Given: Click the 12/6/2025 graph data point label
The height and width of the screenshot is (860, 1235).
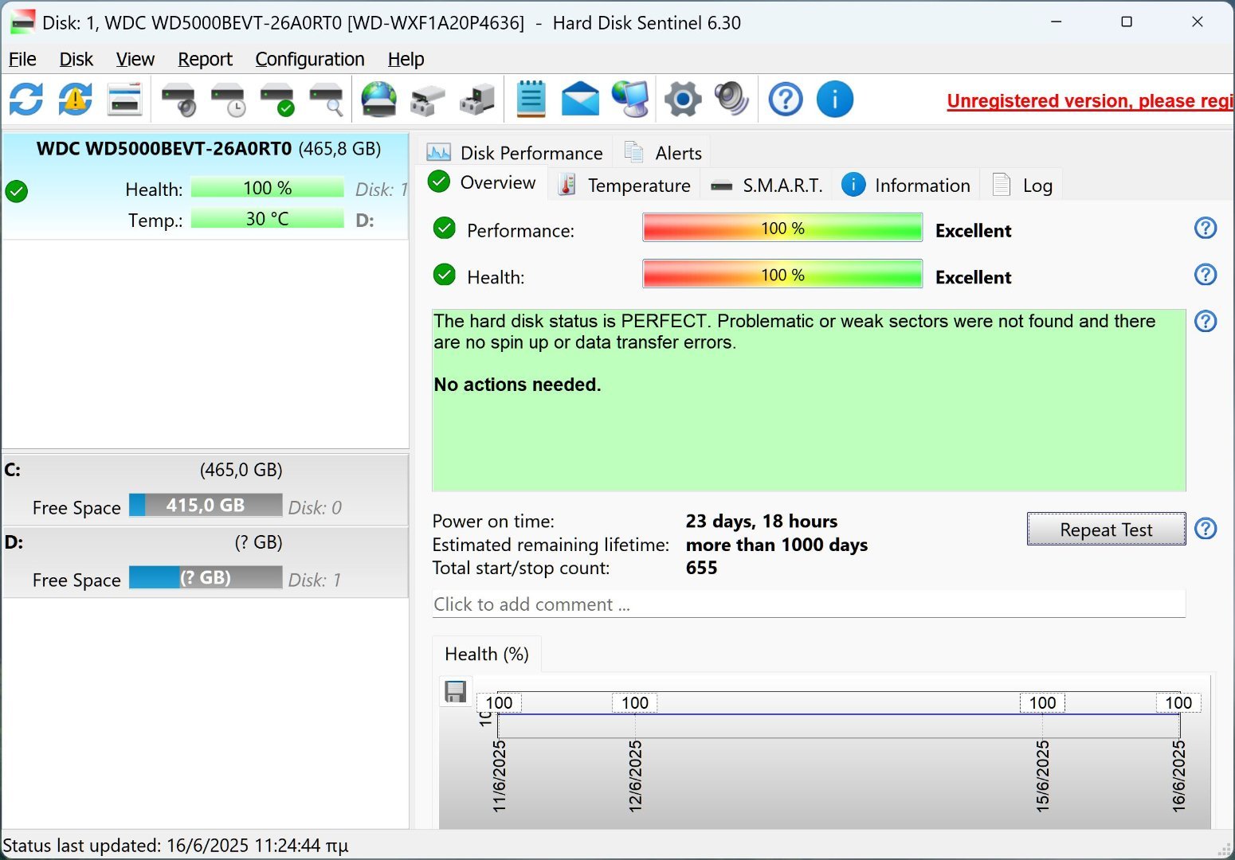Looking at the screenshot, I should [635, 776].
